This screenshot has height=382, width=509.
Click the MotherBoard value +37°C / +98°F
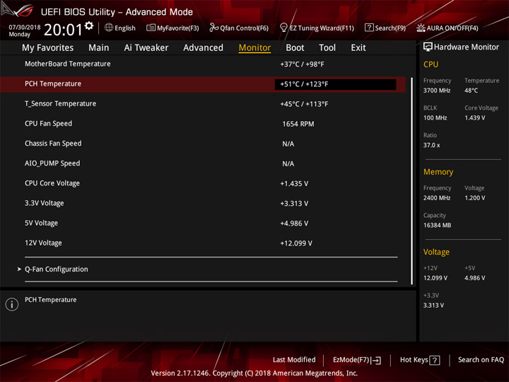click(302, 64)
